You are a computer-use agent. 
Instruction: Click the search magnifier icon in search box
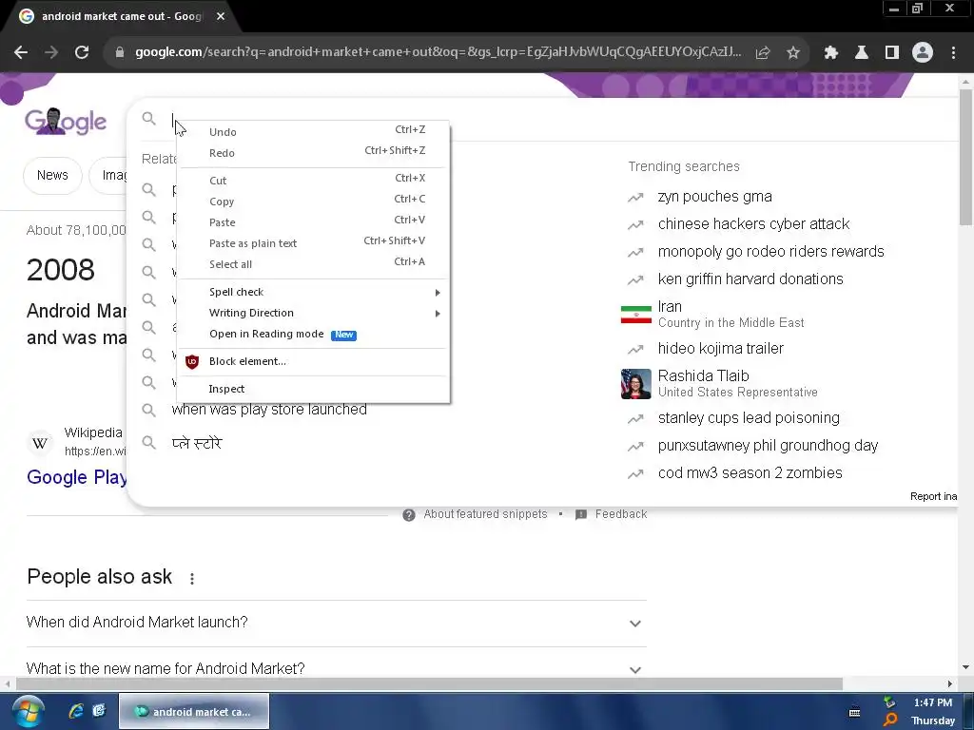tap(148, 118)
